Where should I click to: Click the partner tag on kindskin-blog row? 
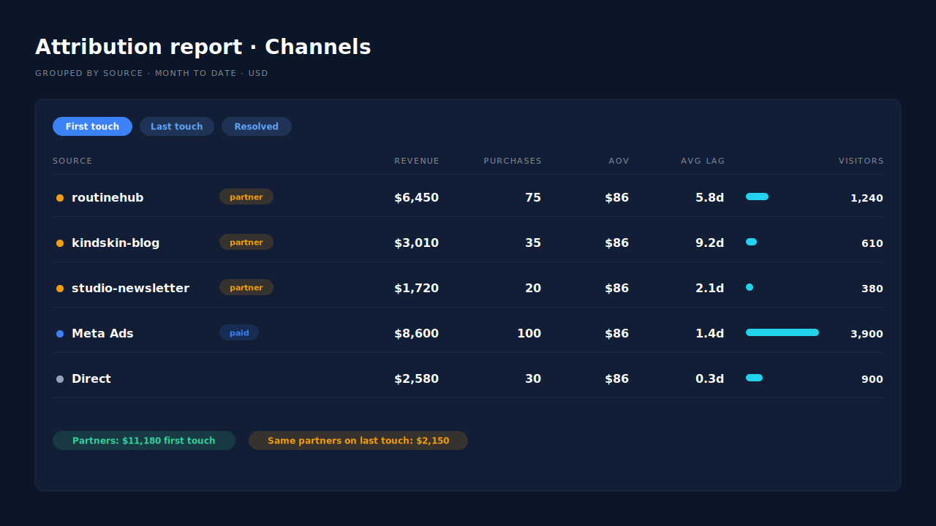(x=246, y=242)
